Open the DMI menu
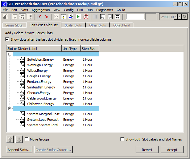 click(80, 10)
